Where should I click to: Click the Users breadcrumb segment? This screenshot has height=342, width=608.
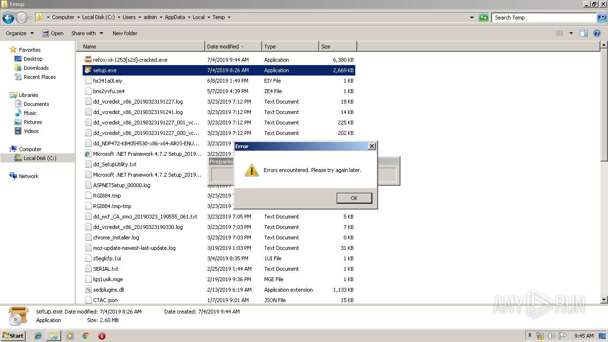pos(129,17)
